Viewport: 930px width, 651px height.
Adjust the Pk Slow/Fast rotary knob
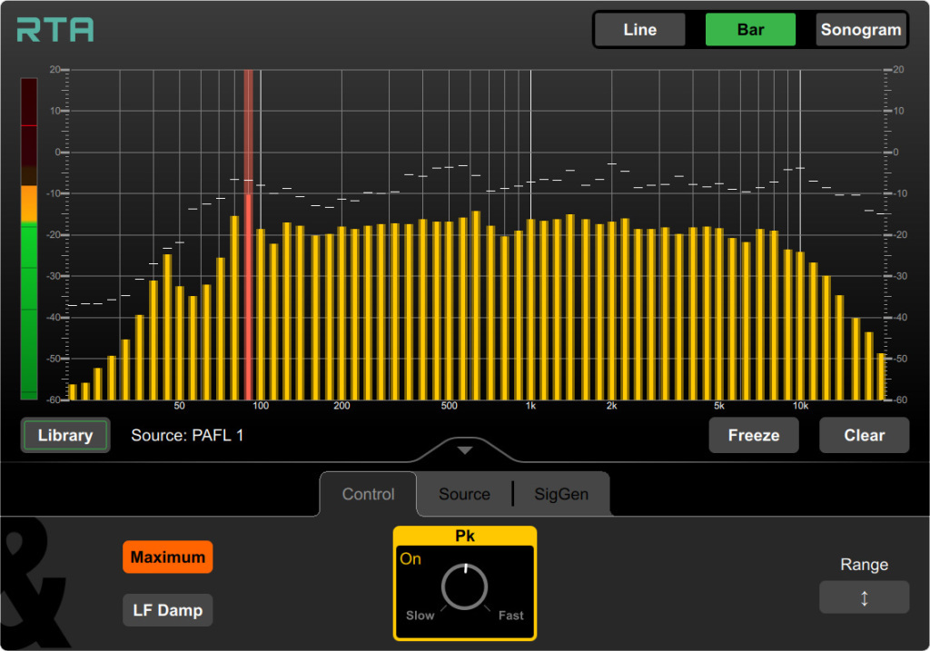464,587
